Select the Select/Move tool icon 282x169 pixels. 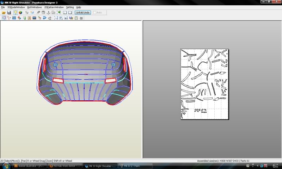coord(4,18)
